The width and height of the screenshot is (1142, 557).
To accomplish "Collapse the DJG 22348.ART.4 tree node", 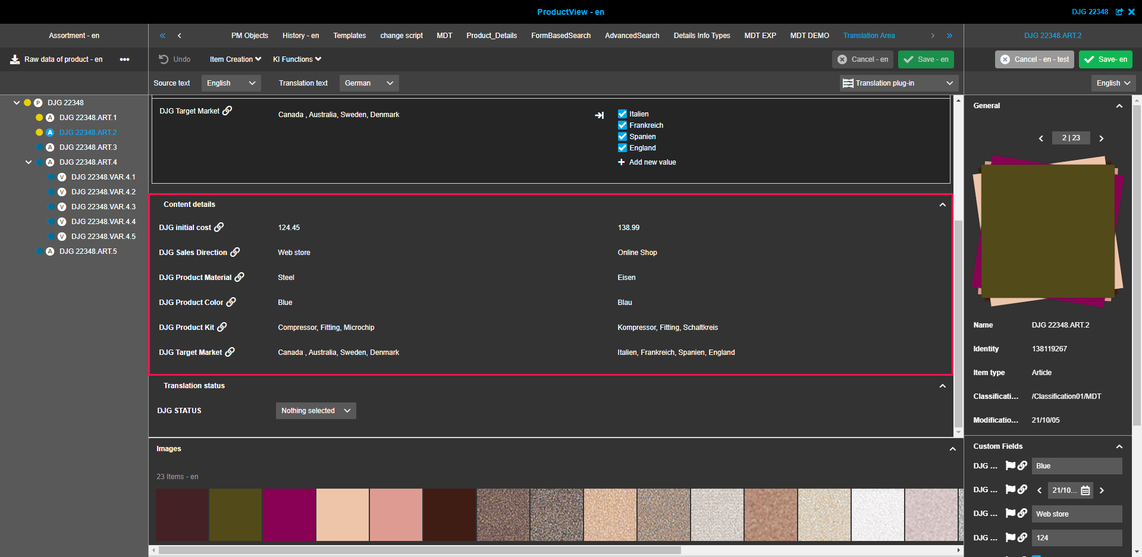I will pos(27,162).
